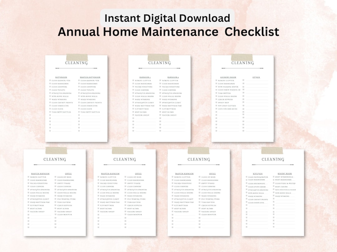Tick Sweep/Mop in the Laundry Room list

(x=217, y=103)
